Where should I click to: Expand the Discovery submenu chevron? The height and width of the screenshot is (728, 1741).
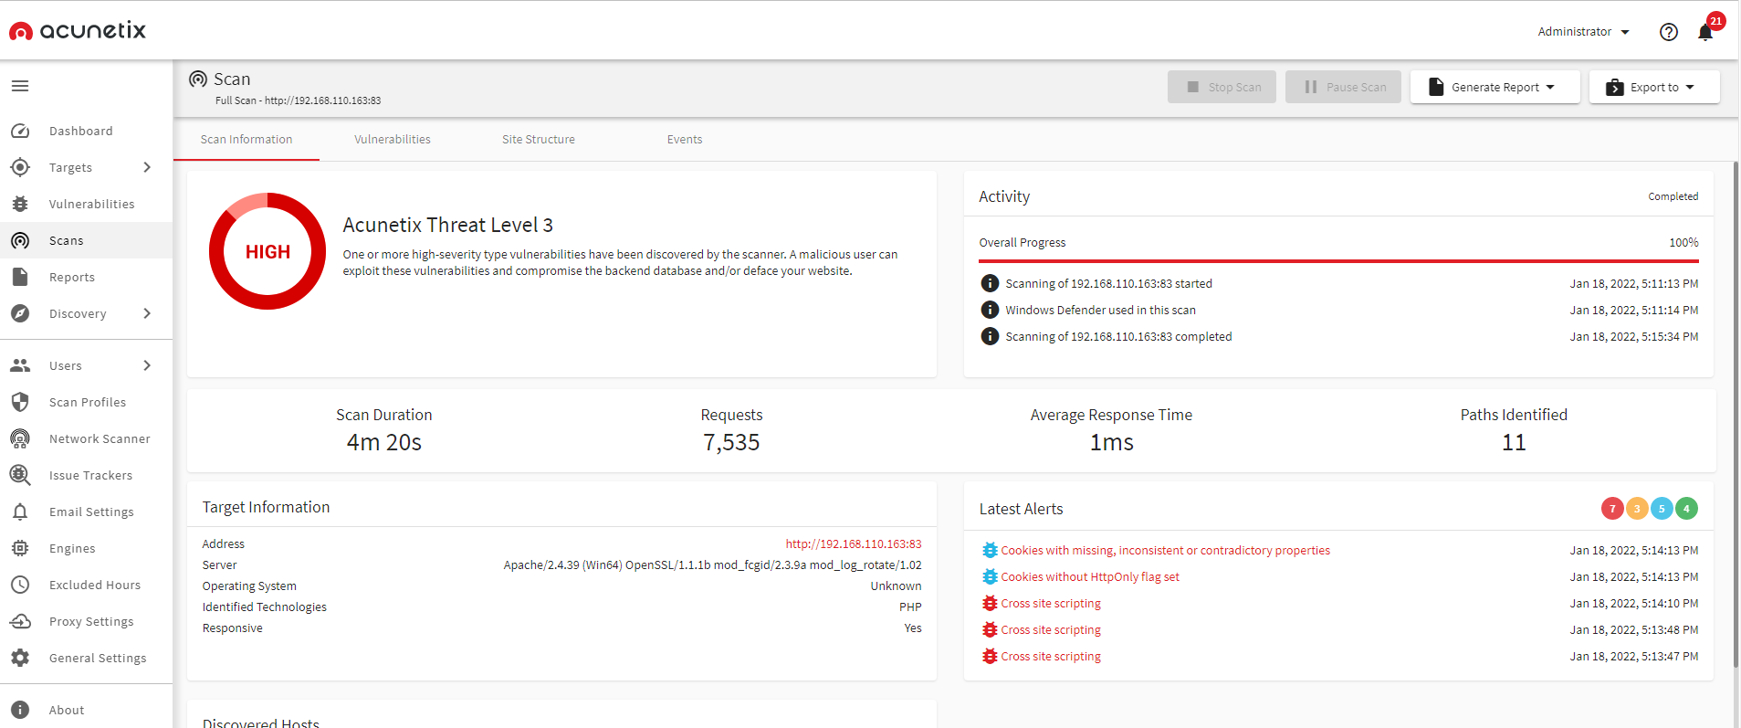[x=147, y=313]
